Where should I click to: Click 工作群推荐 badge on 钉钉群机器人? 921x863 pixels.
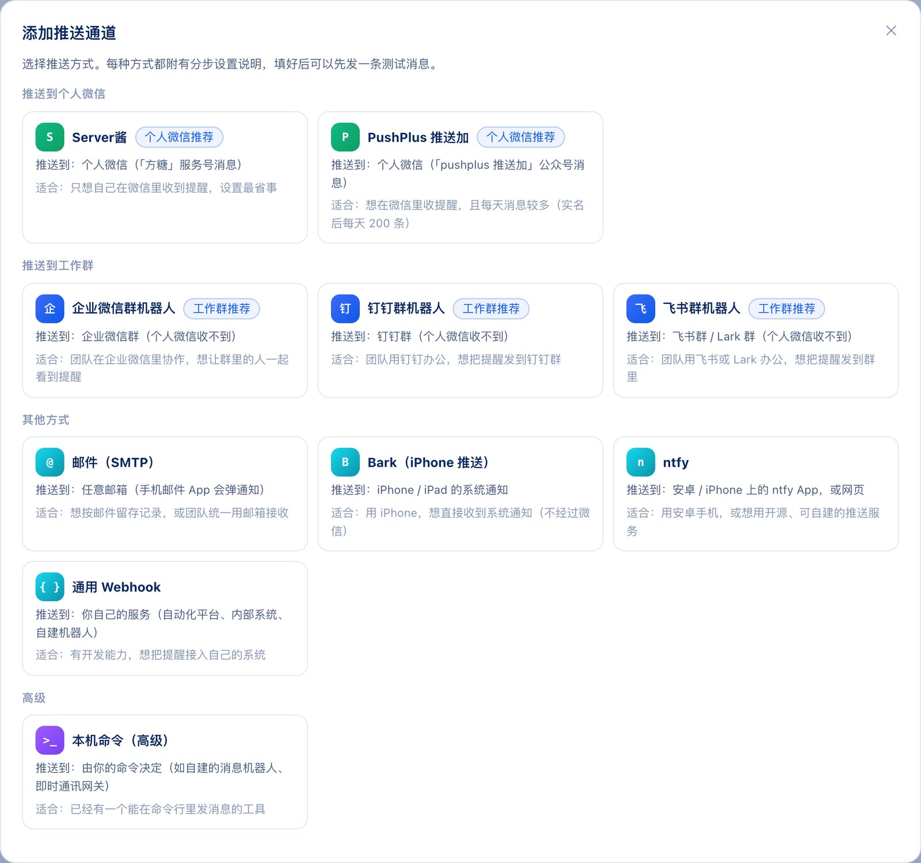[491, 308]
